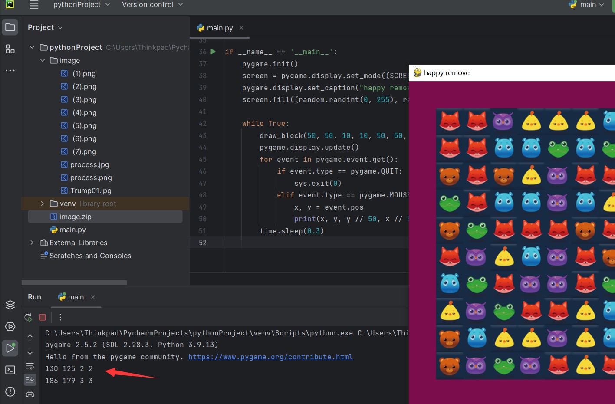This screenshot has height=404, width=615.
Task: Click 'pygame.init()' on line 37
Action: [x=270, y=64]
